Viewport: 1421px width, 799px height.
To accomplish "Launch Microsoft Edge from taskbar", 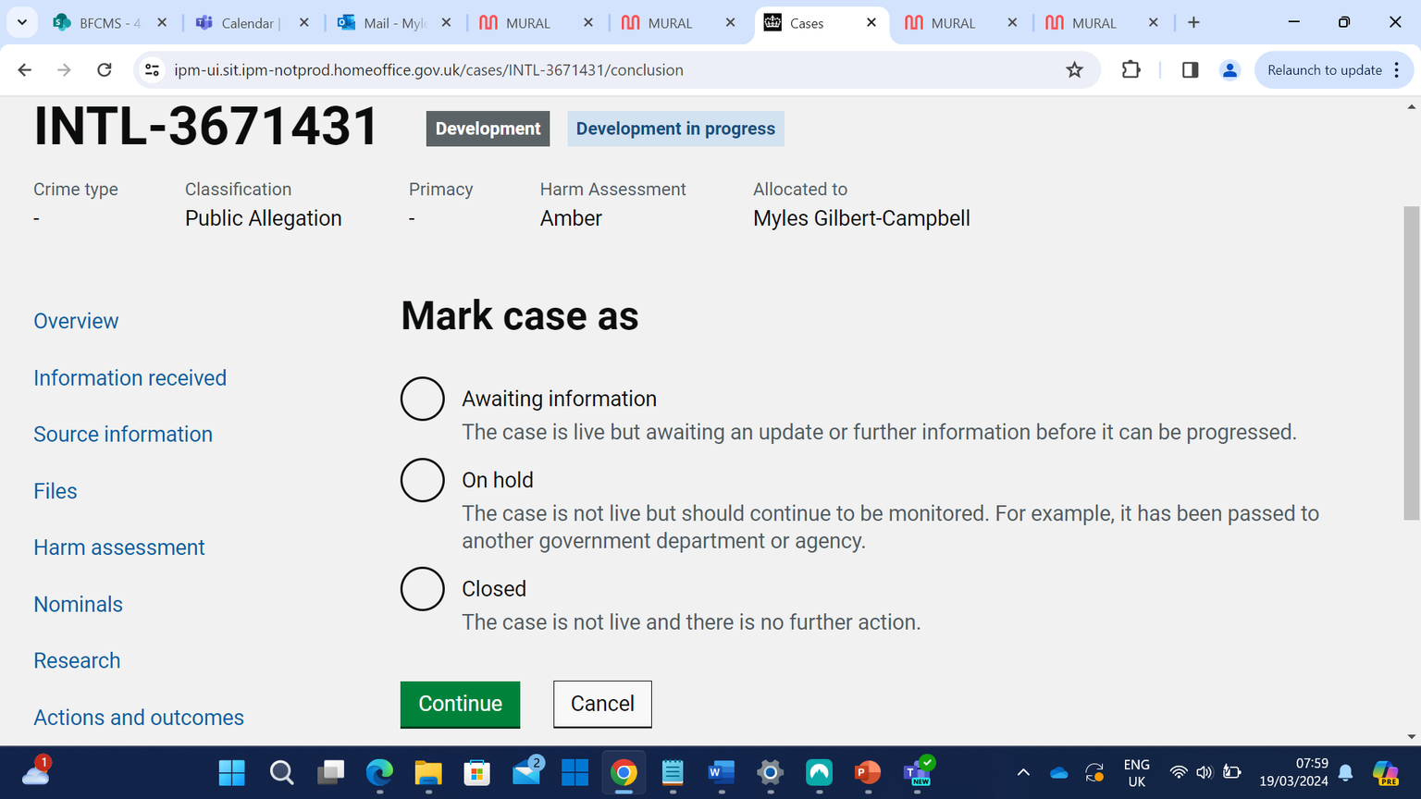I will [379, 772].
